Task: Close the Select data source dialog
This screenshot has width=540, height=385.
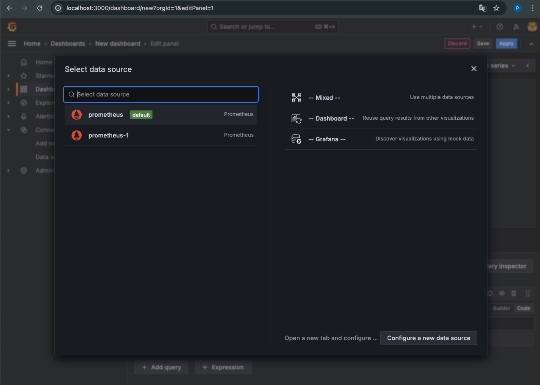Action: coord(474,69)
